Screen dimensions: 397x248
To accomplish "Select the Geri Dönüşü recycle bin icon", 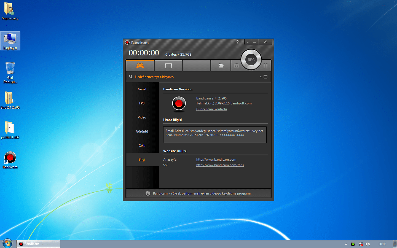I will 10,72.
